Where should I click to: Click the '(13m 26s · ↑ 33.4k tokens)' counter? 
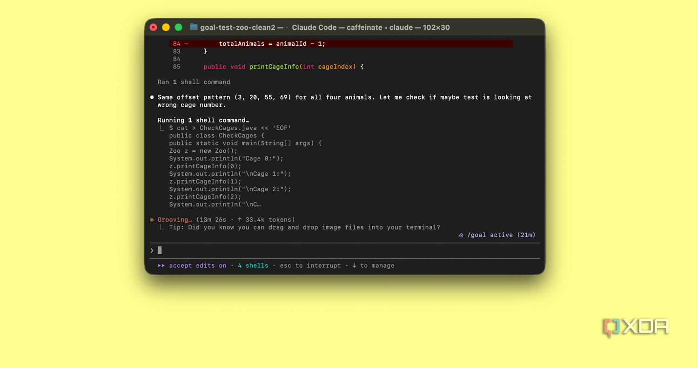245,220
